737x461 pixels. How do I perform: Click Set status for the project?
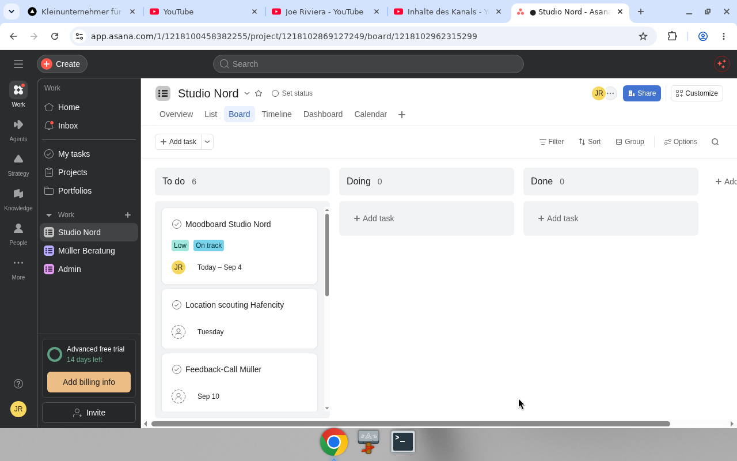[x=292, y=93]
